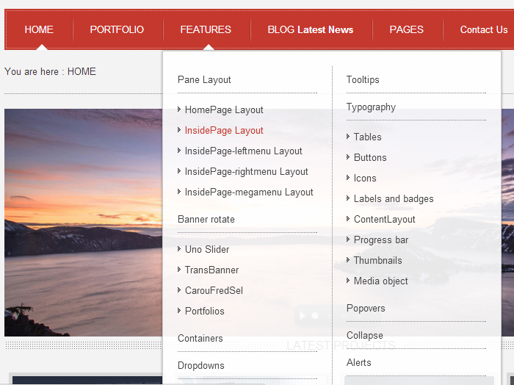Select Progress bar
Screen dimensions: 514x385
(381, 240)
